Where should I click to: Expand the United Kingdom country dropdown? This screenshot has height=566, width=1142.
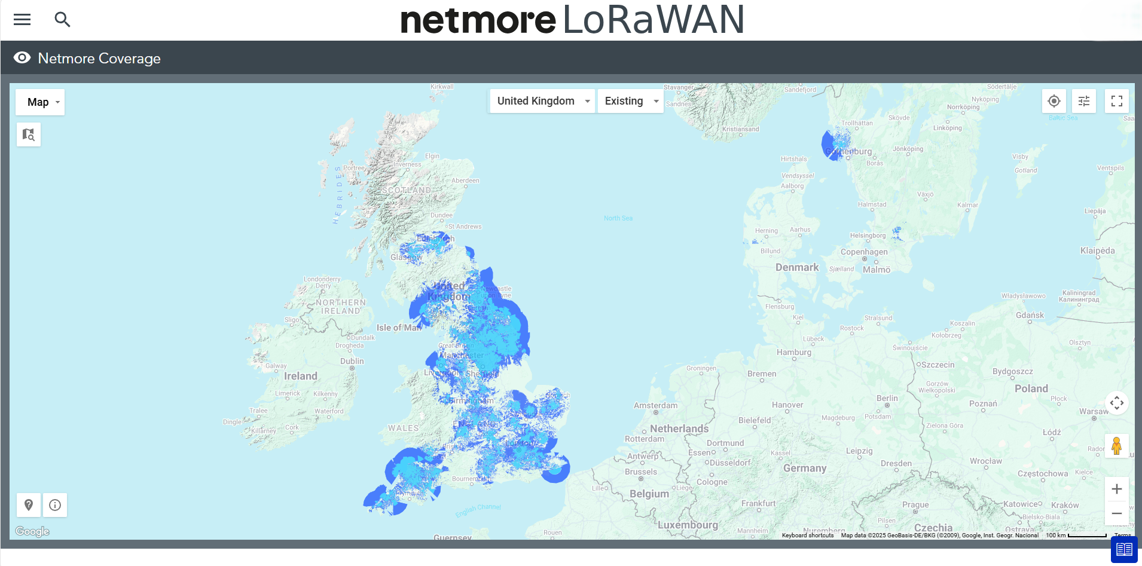coord(542,101)
